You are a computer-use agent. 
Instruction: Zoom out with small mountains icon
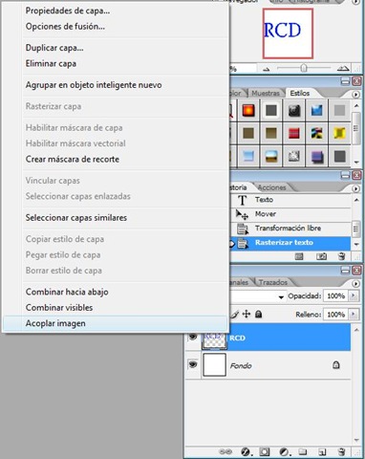(267, 69)
